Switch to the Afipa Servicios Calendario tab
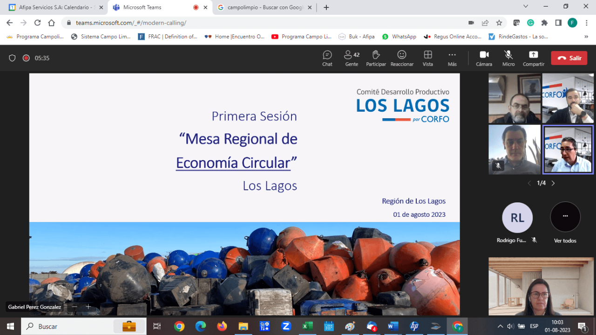The width and height of the screenshot is (596, 335). coord(54,7)
